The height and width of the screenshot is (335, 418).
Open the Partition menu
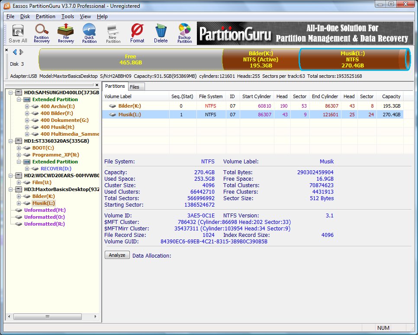[x=45, y=16]
